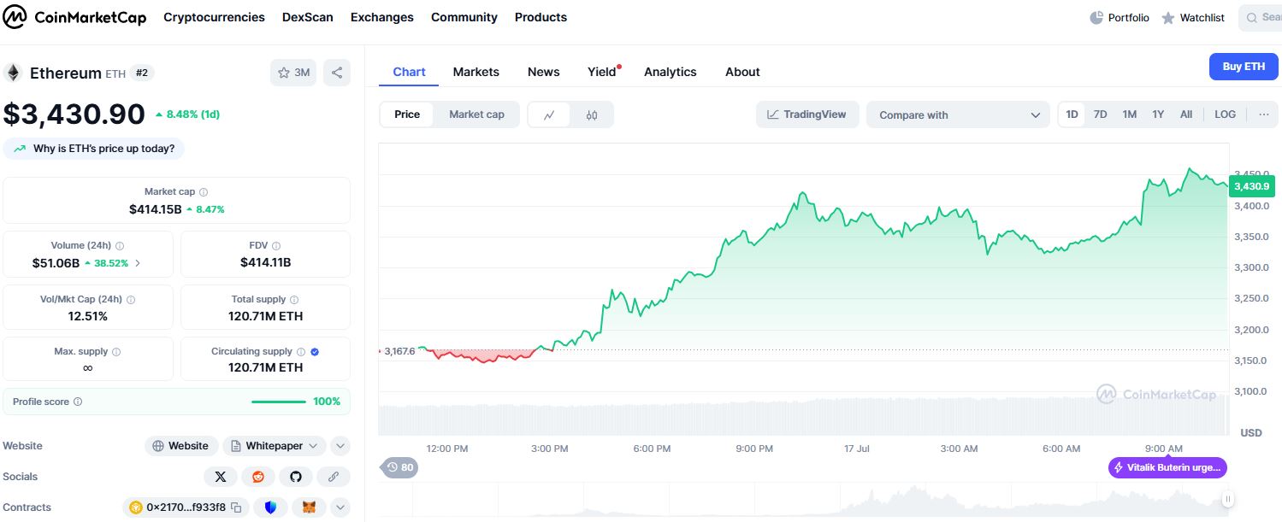1282x522 pixels.
Task: Set chart range to 1D
Action: click(1072, 114)
